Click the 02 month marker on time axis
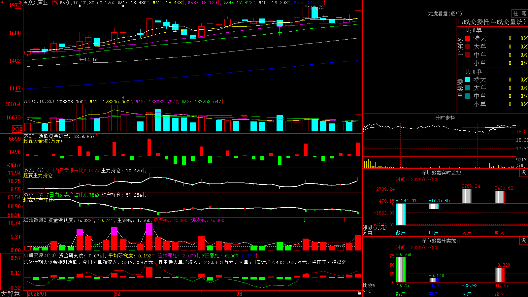Viewport: 528px width, 297px height. pos(117,294)
